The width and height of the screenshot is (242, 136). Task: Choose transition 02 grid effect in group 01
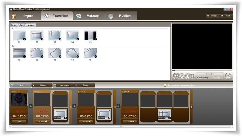tap(37, 36)
